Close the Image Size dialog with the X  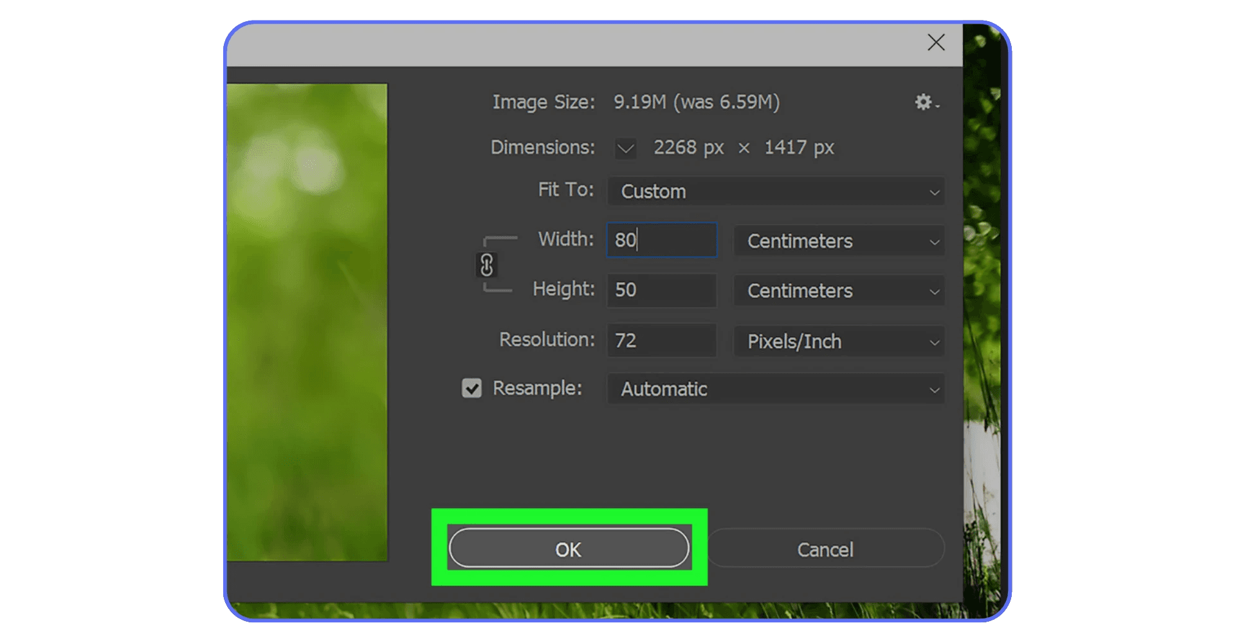tap(936, 42)
